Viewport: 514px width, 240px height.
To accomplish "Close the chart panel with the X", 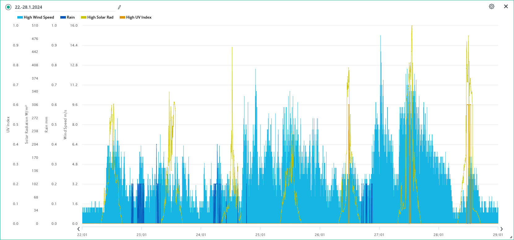I will tap(506, 7).
